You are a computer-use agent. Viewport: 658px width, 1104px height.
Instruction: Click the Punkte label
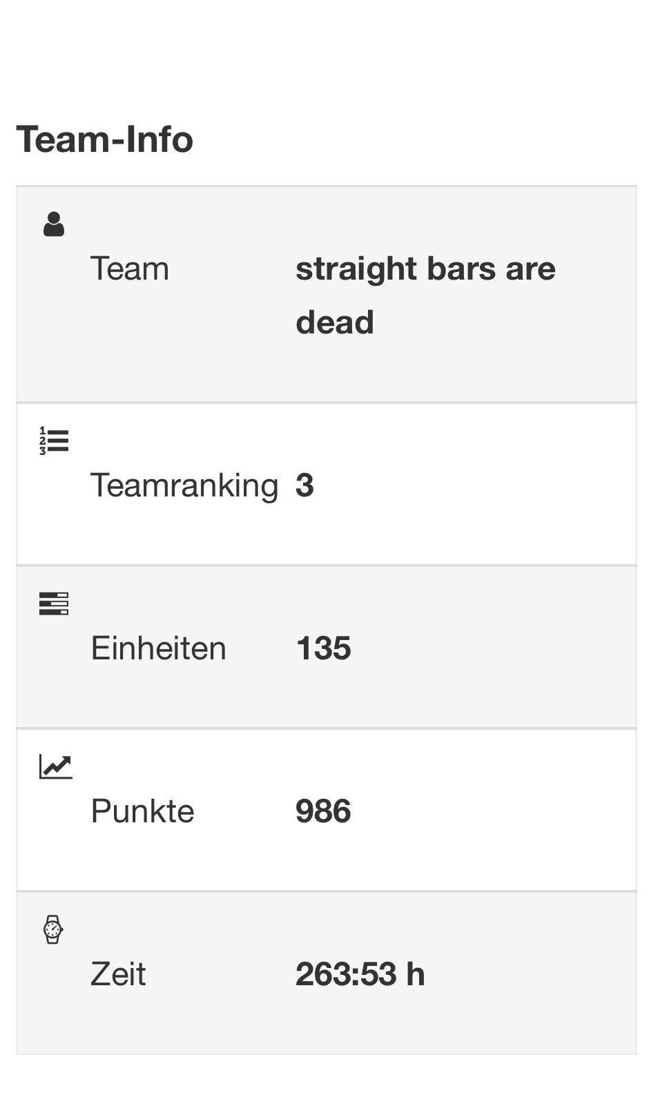pyautogui.click(x=143, y=811)
